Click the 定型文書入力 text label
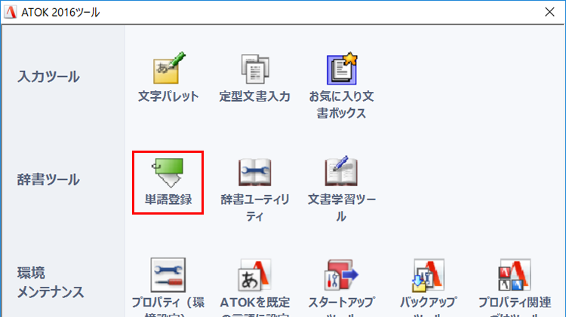The height and width of the screenshot is (317, 566). (255, 96)
